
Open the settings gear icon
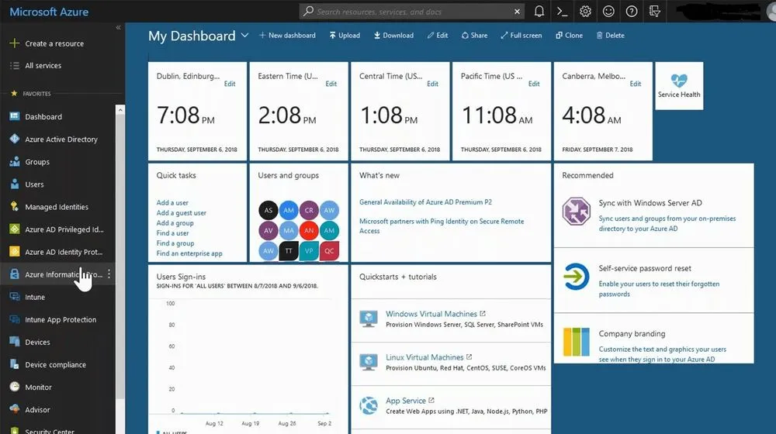585,12
